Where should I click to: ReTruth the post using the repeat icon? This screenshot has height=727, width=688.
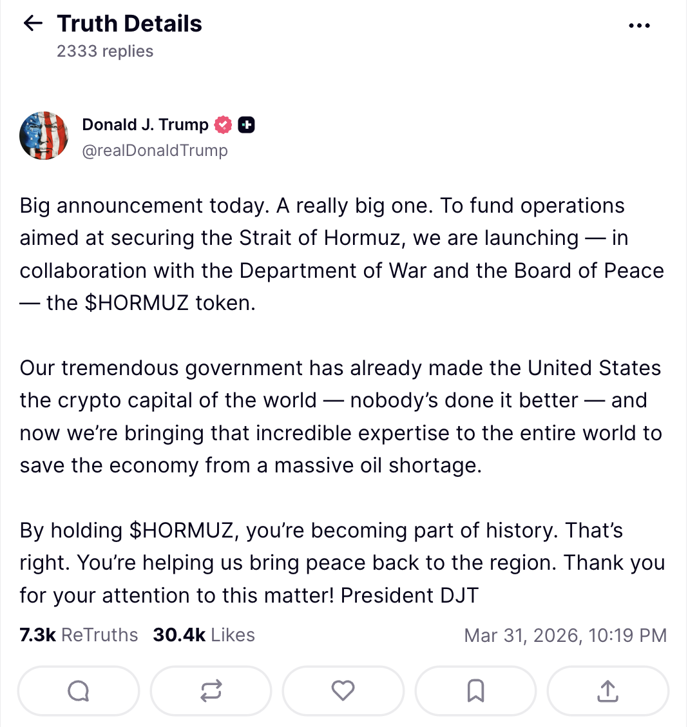coord(211,690)
